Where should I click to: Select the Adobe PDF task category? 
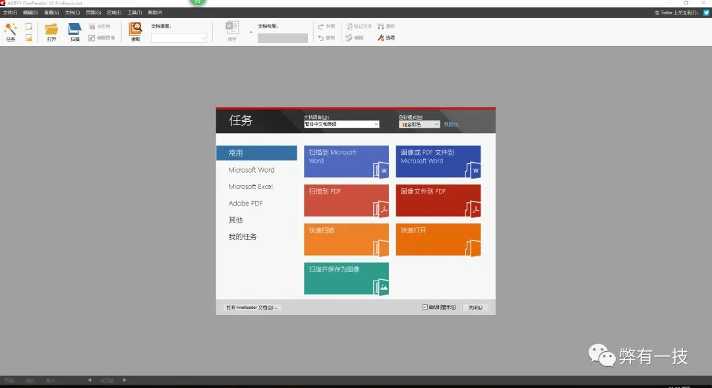point(246,204)
